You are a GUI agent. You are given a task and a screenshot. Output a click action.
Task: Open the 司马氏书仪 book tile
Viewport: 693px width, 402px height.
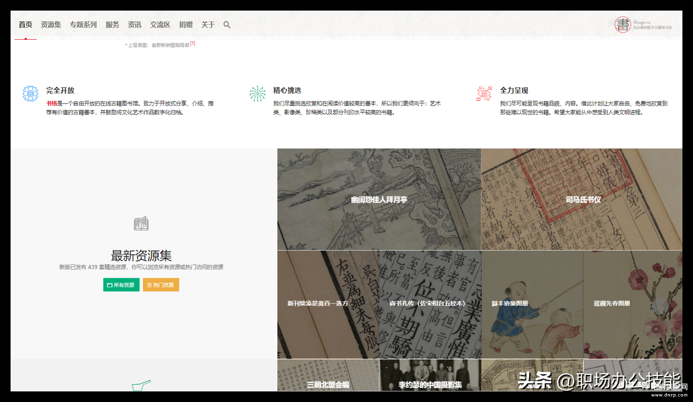coord(582,199)
